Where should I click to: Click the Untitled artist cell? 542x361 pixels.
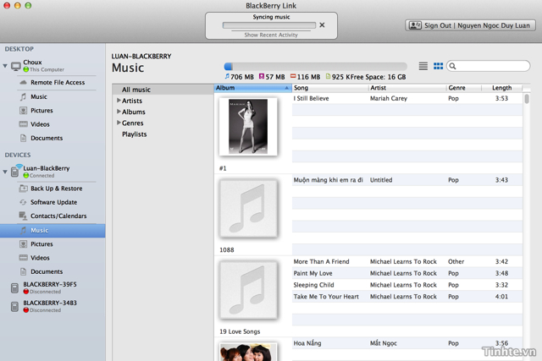381,180
